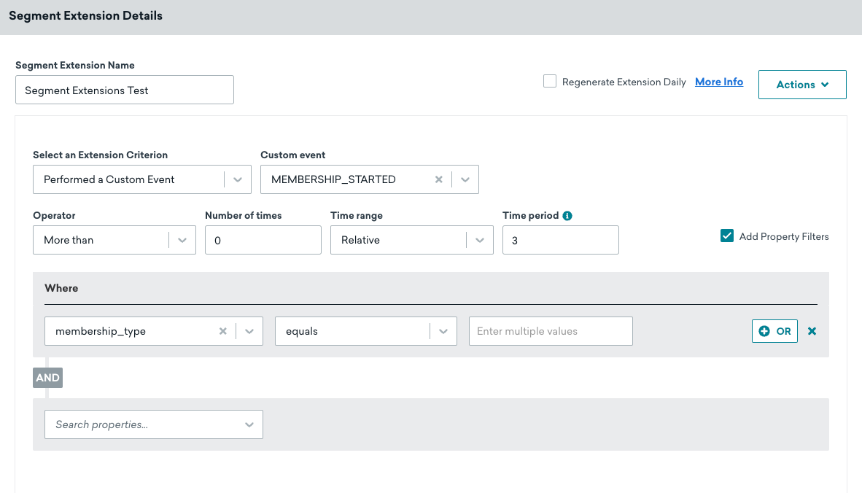Screen dimensions: 862x493
Task: Click the OR button to add condition
Action: tap(774, 330)
